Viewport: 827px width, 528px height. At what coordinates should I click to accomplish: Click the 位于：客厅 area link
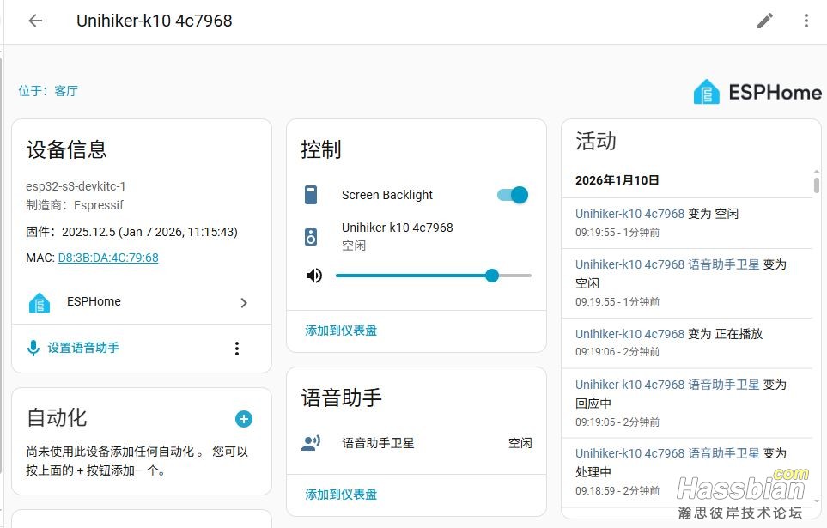48,91
